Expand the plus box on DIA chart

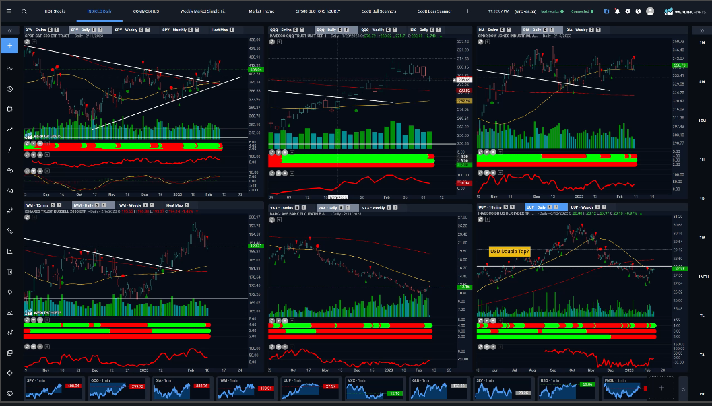(x=487, y=42)
